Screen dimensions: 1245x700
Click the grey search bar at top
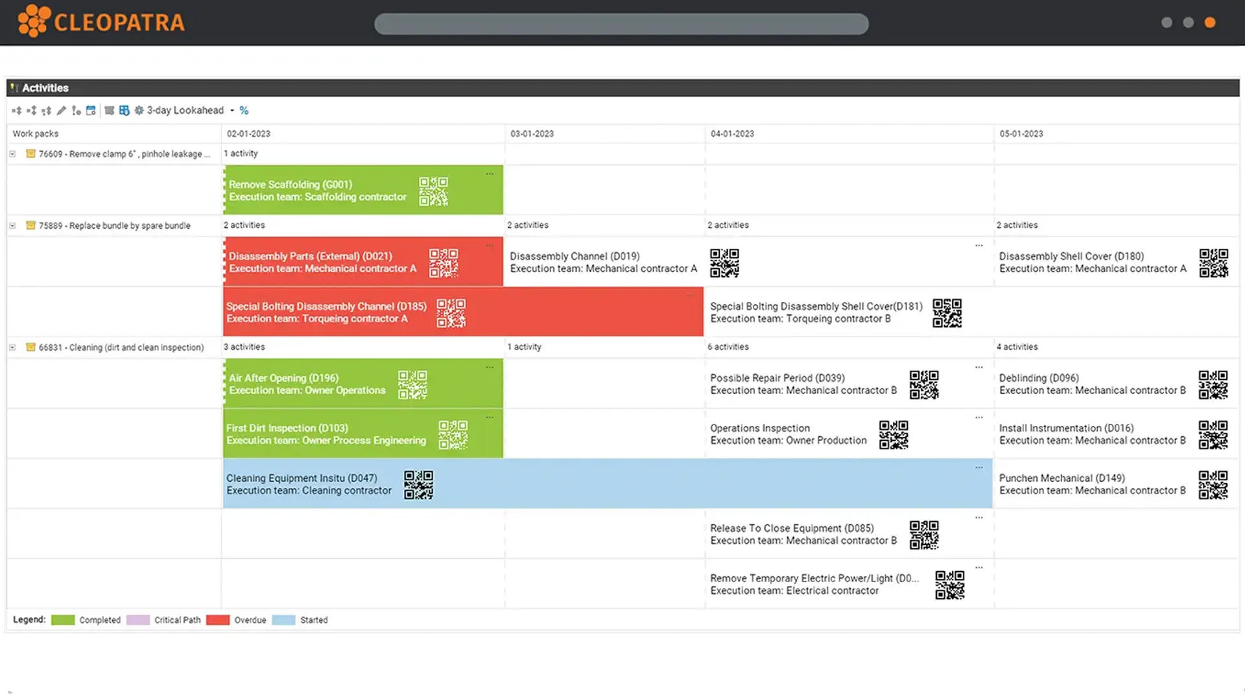621,24
